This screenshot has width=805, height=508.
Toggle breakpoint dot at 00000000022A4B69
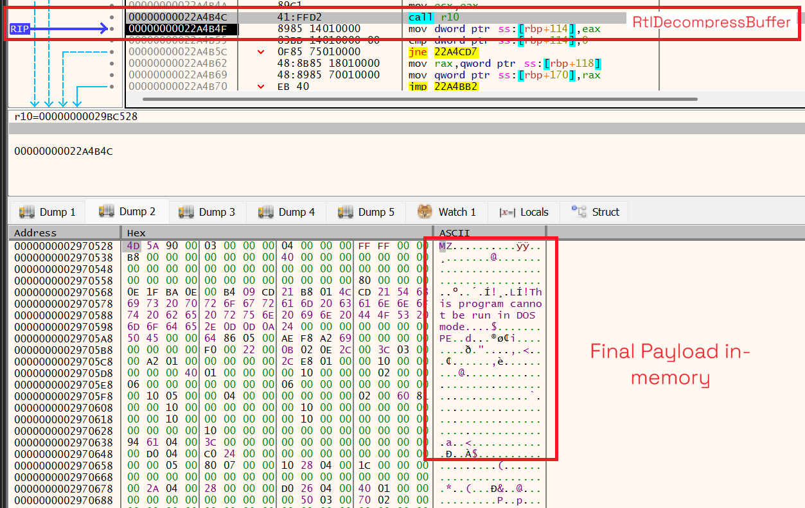point(112,75)
